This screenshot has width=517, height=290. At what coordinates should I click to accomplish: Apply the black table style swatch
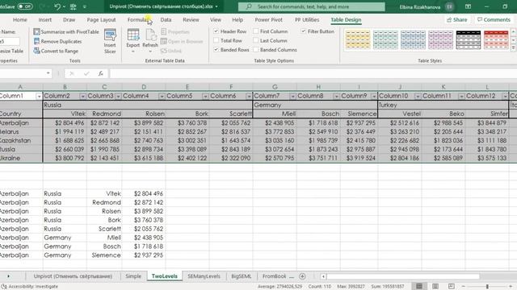(469, 39)
